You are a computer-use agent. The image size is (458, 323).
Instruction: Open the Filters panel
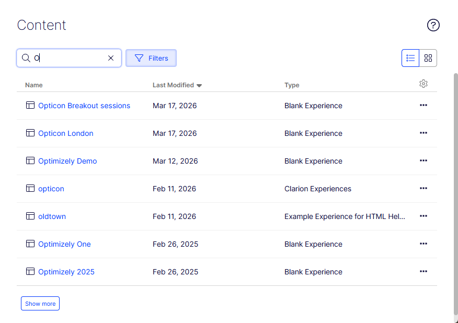pos(151,58)
